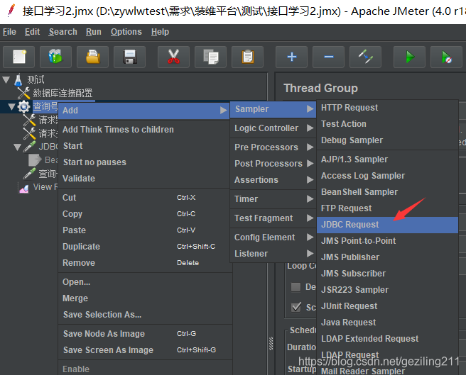Click the Copy toolbar icon
This screenshot has width=466, height=375.
click(x=211, y=57)
